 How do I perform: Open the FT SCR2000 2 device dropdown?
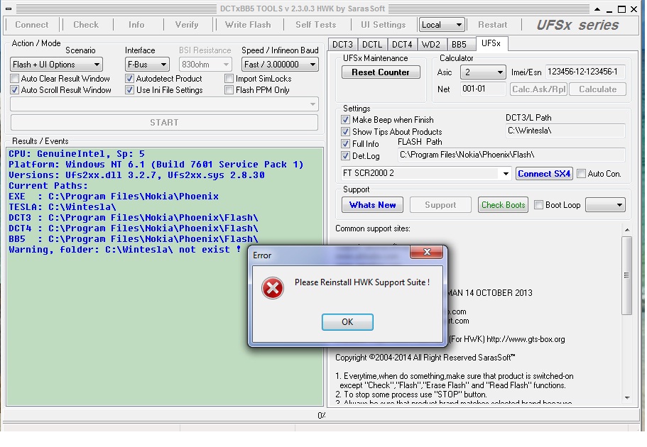[x=426, y=173]
